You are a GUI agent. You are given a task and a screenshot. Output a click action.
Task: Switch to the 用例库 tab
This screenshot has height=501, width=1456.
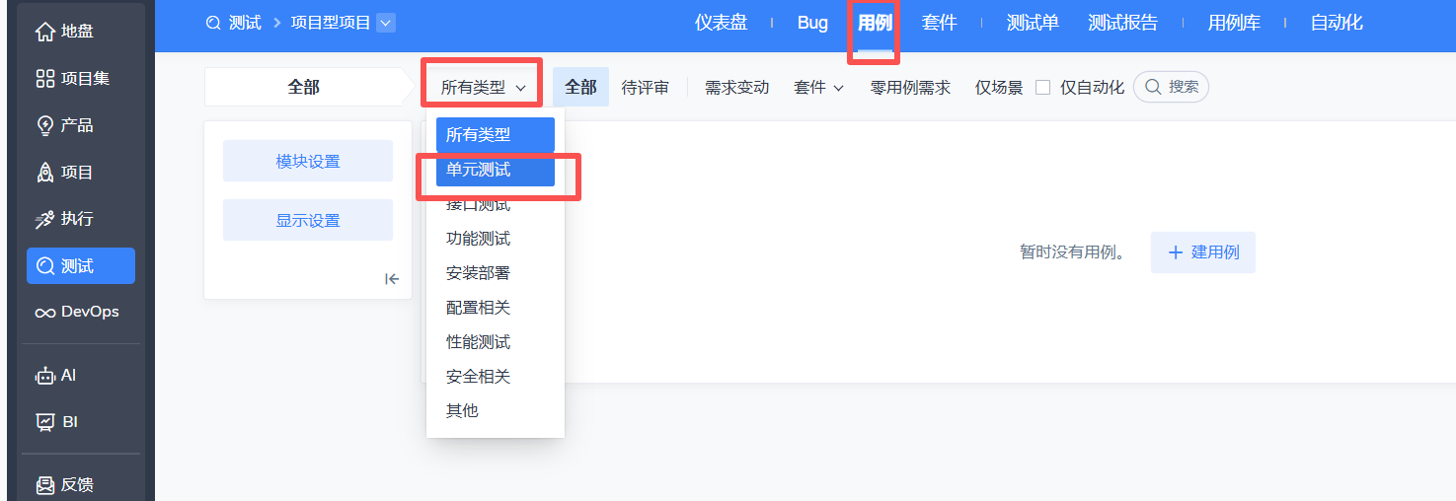coord(1234,23)
